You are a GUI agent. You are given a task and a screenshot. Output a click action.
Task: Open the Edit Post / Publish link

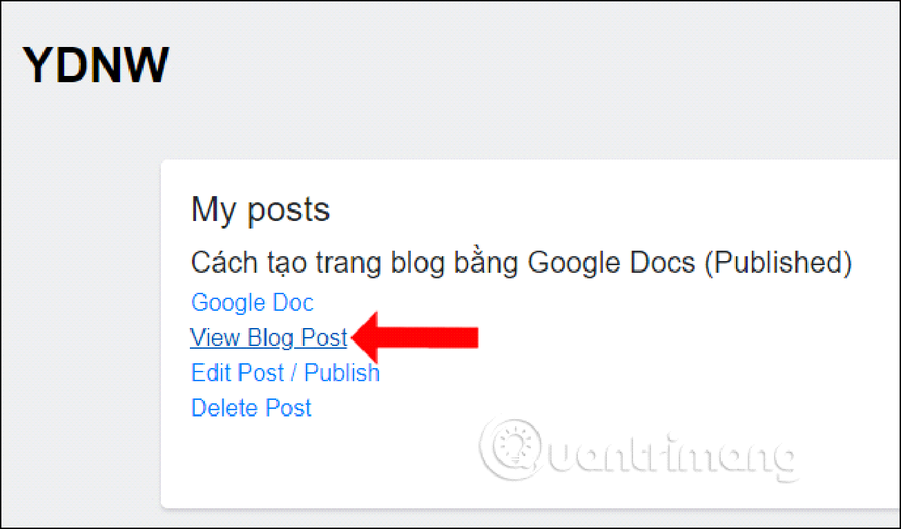[285, 373]
